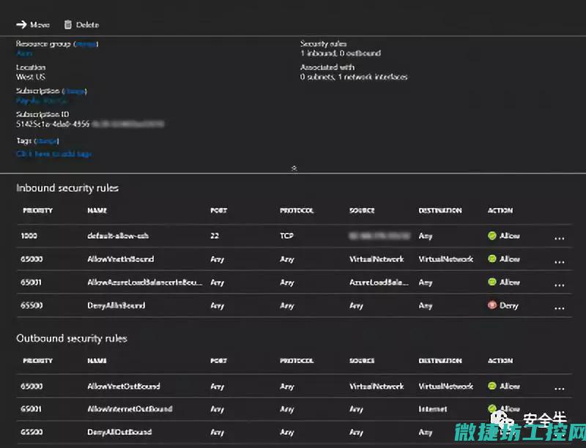Click inbound DESTINATION column header
This screenshot has height=448, width=586.
[440, 211]
